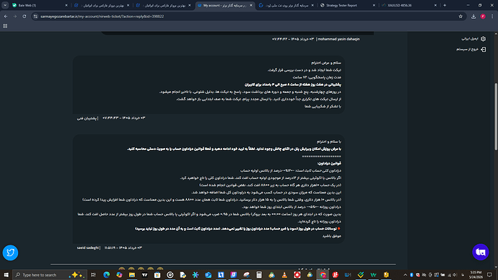
Task: Open the Chrome downloads icon
Action: click(473, 16)
